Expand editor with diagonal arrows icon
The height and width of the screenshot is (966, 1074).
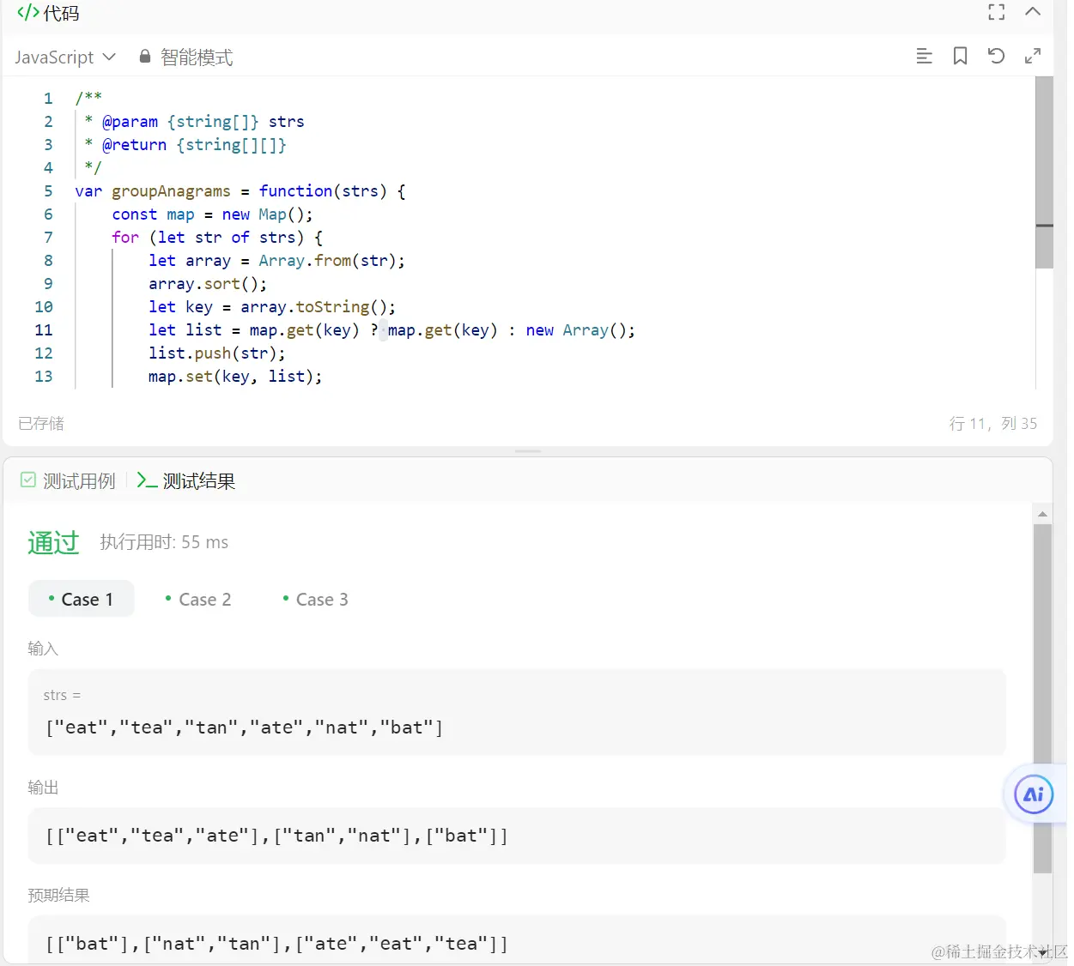pos(1033,57)
